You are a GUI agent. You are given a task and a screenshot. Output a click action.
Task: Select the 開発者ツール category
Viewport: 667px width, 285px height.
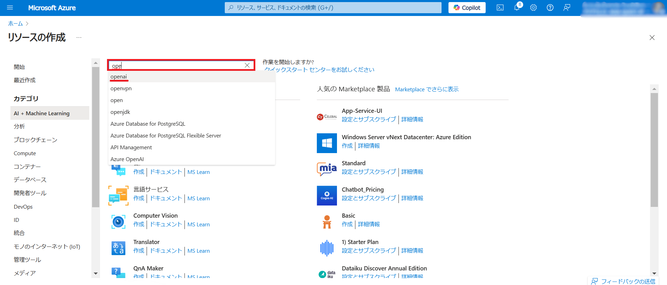click(x=50, y=193)
